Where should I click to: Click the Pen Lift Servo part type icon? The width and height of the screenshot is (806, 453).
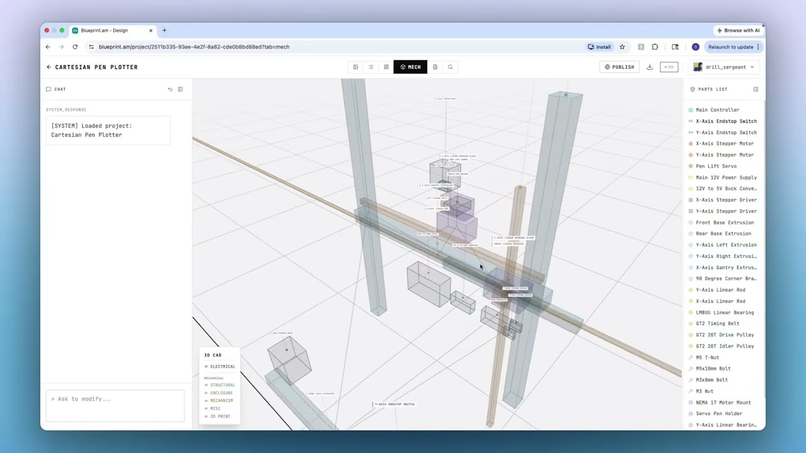691,166
